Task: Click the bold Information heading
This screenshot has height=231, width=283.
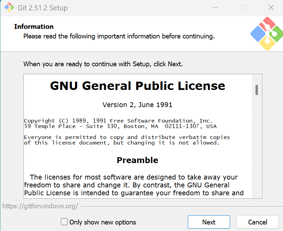Action: [x=34, y=26]
